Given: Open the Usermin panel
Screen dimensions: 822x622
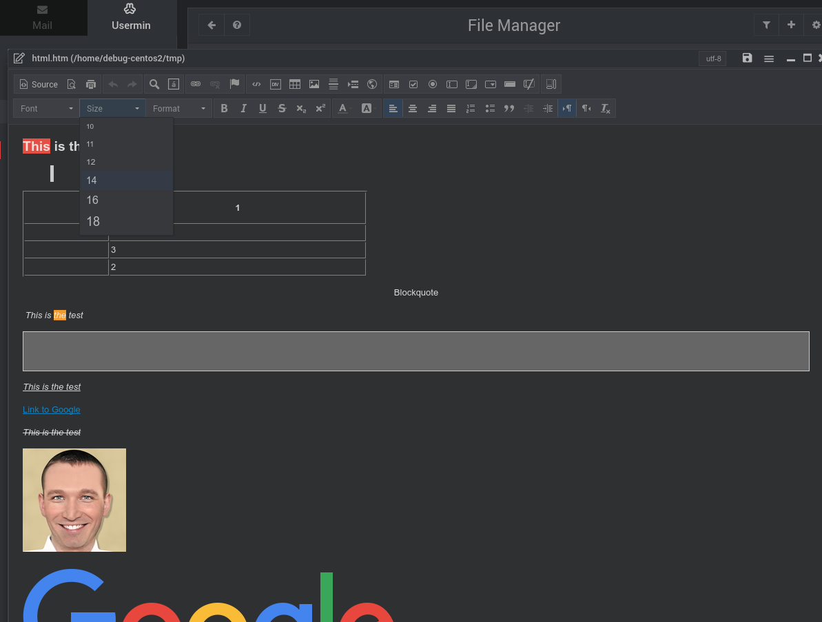Looking at the screenshot, I should click(x=130, y=17).
